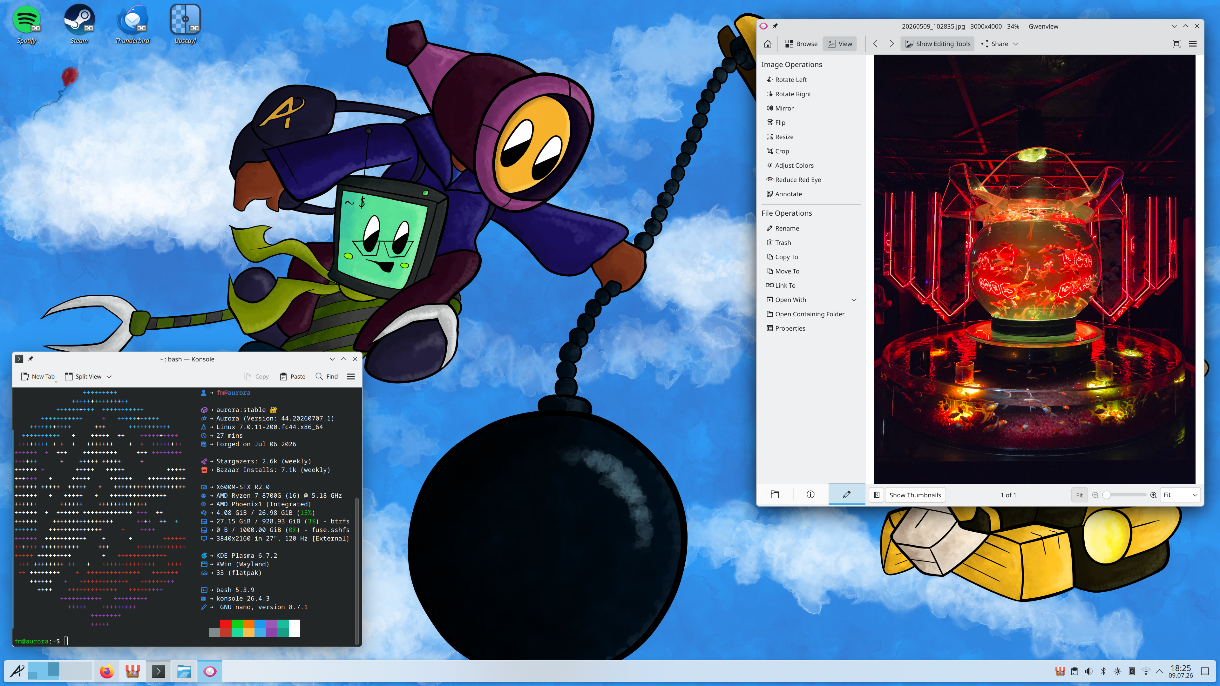Open the clock showing 18:25

pos(1180,671)
